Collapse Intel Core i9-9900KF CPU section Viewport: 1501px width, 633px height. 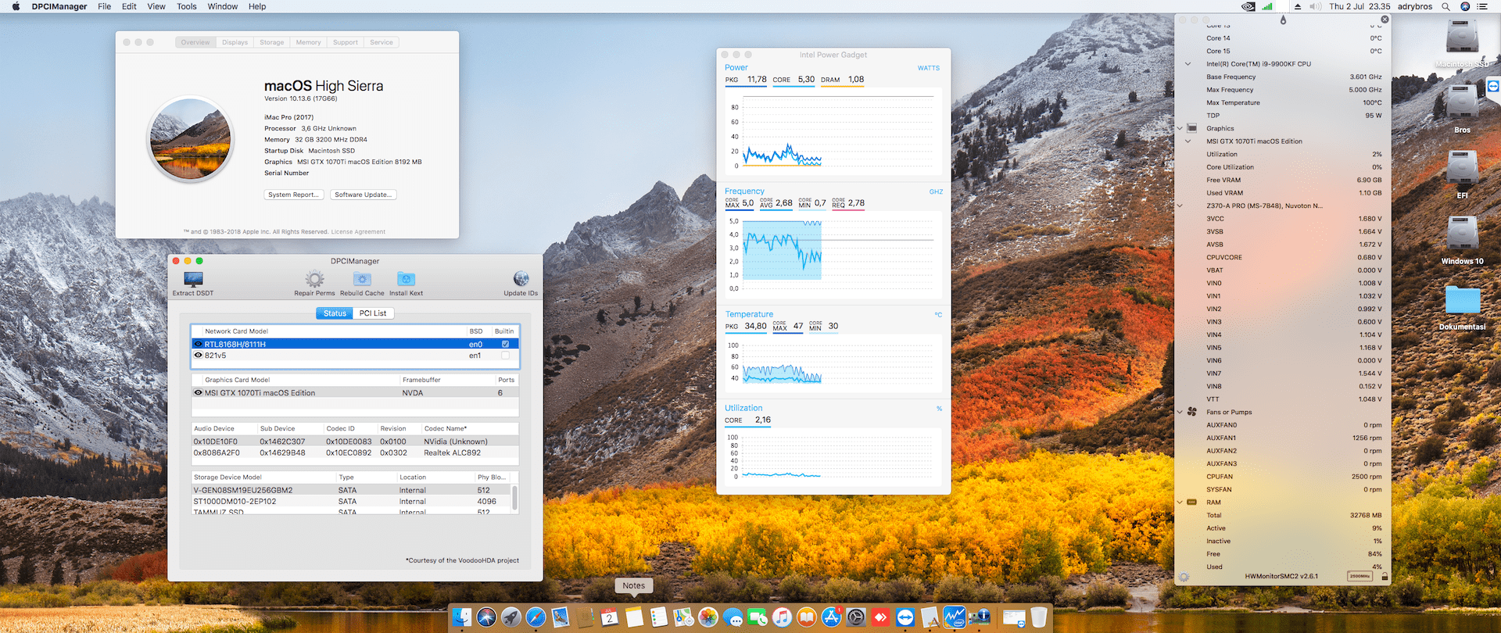point(1188,64)
